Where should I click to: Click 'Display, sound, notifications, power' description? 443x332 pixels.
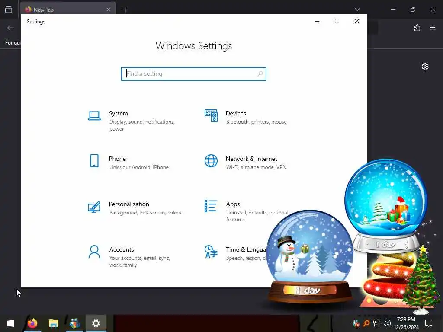point(142,125)
